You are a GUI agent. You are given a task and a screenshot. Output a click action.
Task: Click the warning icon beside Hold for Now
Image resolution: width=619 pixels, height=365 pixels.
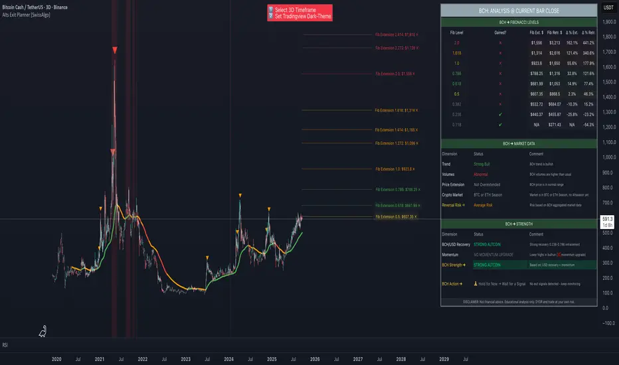coord(476,284)
